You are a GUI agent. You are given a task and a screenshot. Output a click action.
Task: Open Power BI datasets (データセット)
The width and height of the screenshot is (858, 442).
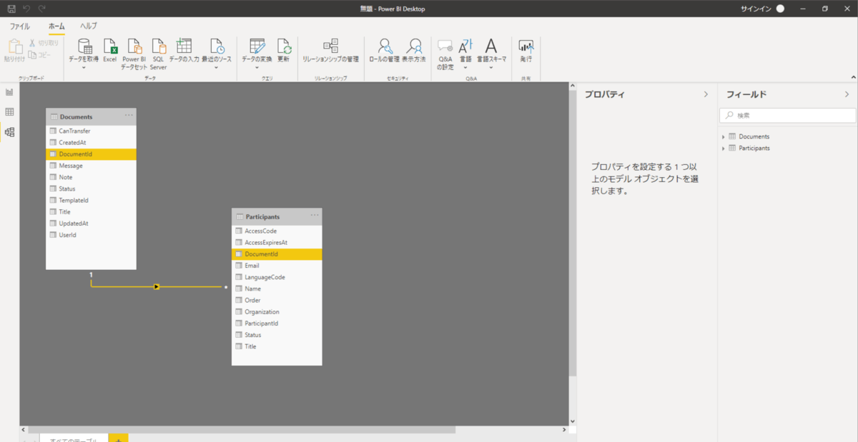pyautogui.click(x=134, y=54)
